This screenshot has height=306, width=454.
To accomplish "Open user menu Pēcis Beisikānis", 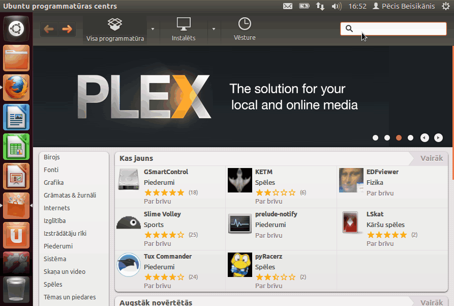I will [404, 6].
